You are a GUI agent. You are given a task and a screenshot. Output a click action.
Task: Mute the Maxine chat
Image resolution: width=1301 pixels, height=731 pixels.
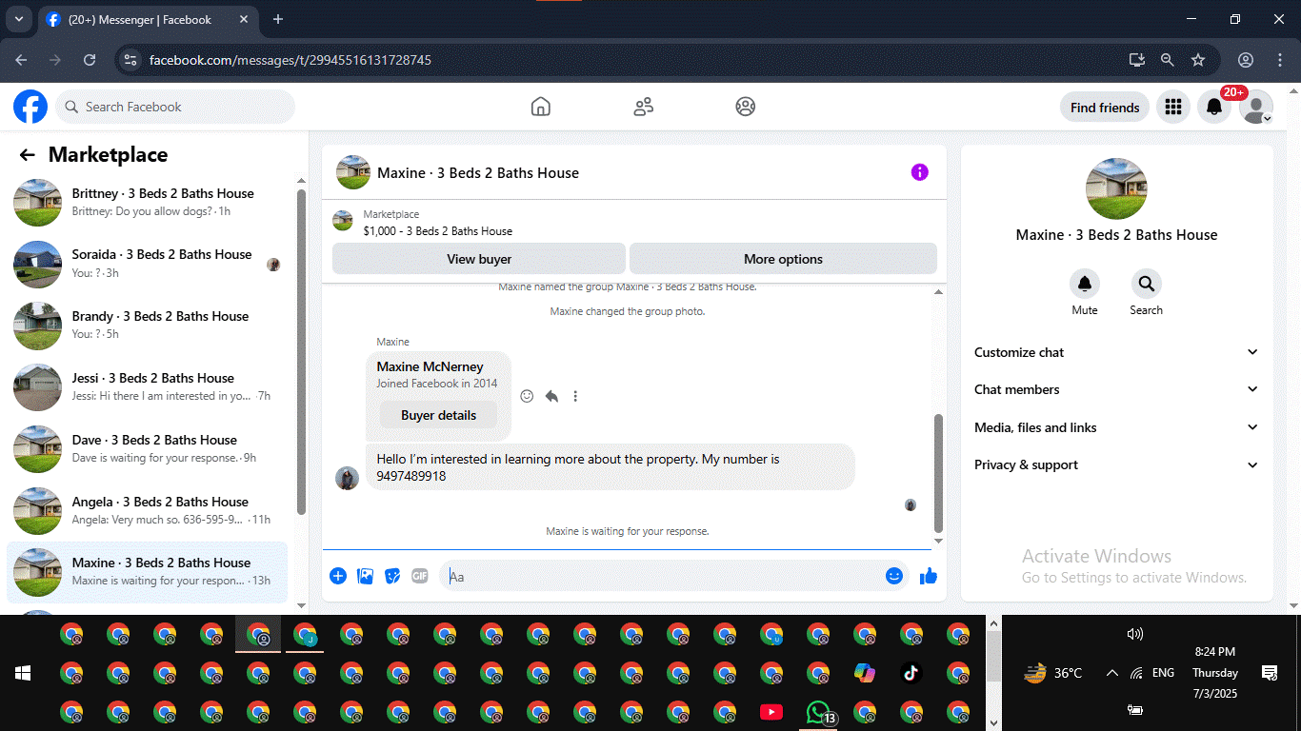[x=1085, y=284]
